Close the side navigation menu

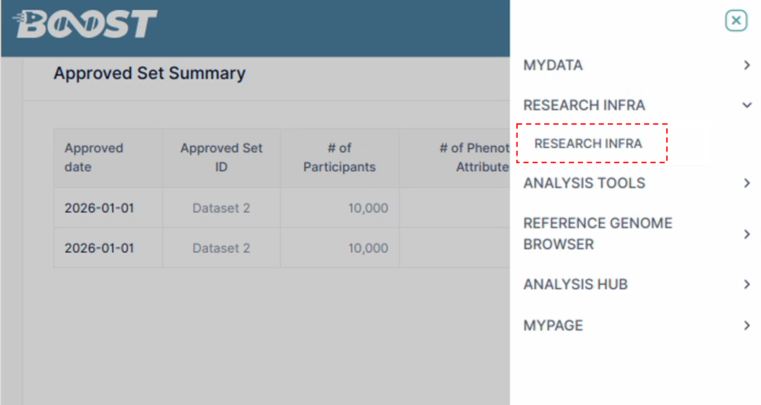(x=736, y=21)
